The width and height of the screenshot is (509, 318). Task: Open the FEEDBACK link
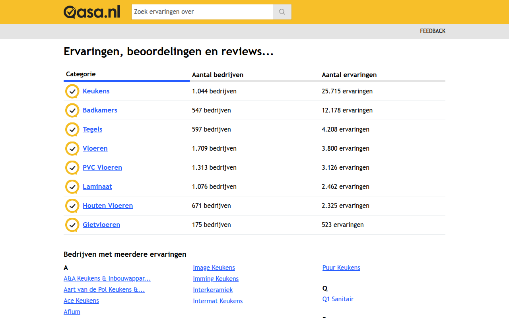pyautogui.click(x=433, y=31)
